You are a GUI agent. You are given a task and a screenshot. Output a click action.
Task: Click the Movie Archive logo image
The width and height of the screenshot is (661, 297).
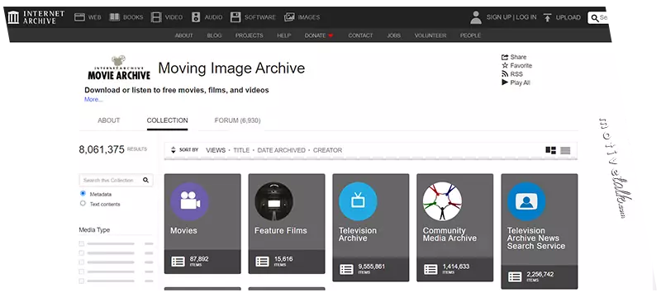point(119,68)
